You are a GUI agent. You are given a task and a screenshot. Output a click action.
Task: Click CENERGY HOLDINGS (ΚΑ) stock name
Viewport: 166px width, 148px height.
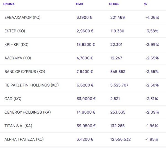click(x=28, y=112)
